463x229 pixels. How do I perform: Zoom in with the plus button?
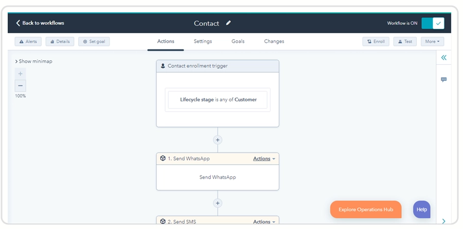21,74
